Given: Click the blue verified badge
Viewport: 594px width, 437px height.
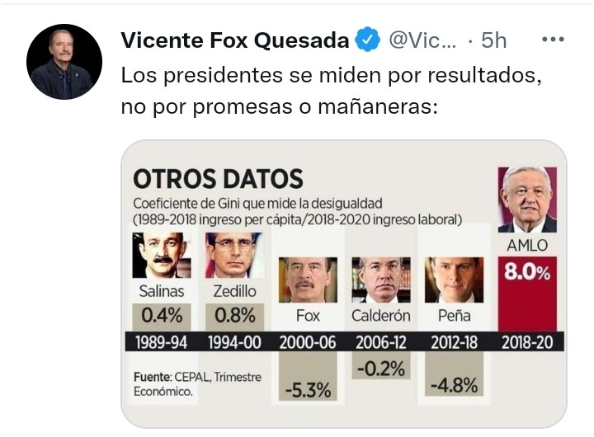Looking at the screenshot, I should pos(366,40).
